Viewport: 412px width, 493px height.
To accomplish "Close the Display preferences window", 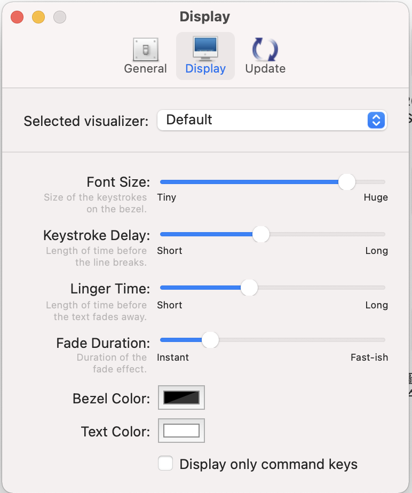I will point(17,17).
